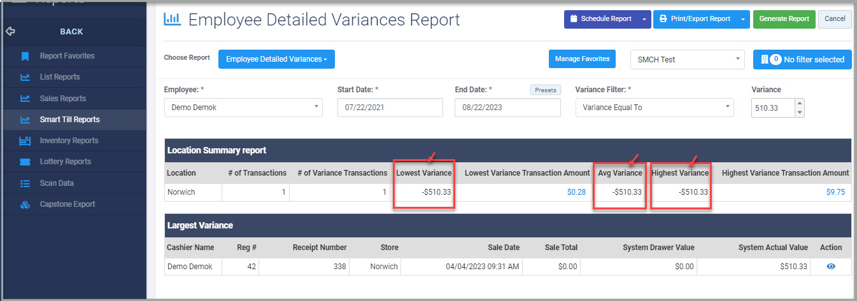The height and width of the screenshot is (301, 857).
Task: Click the Inventory Reports icon
Action: click(25, 141)
